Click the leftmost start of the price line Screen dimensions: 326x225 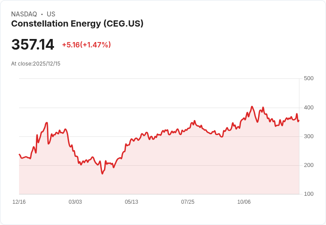pyautogui.click(x=19, y=155)
